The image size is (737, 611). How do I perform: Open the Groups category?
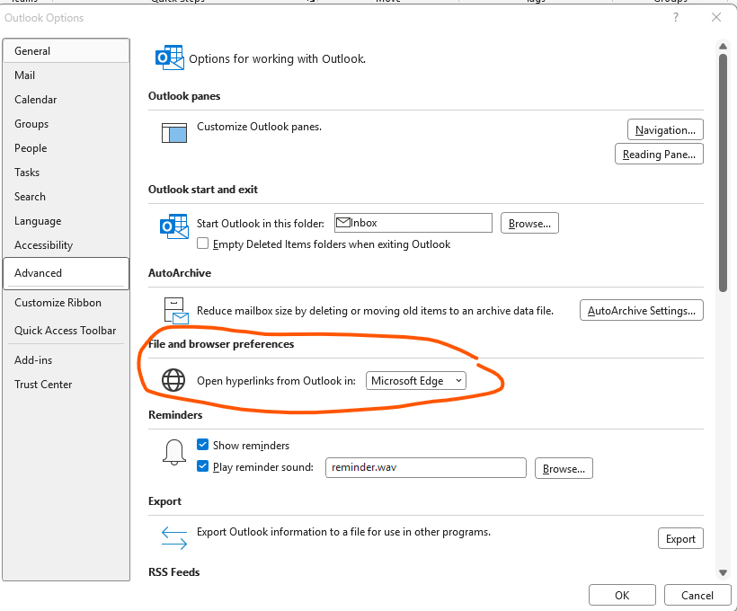point(67,124)
